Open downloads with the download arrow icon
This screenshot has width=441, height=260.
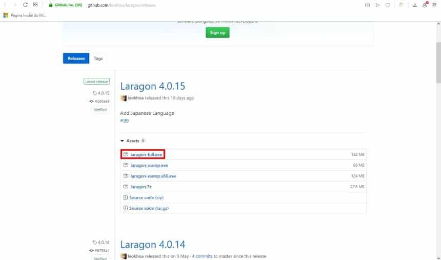coord(414,5)
